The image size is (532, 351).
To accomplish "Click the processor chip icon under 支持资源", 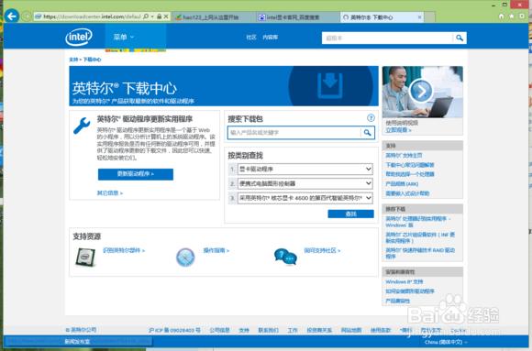I will click(x=85, y=257).
